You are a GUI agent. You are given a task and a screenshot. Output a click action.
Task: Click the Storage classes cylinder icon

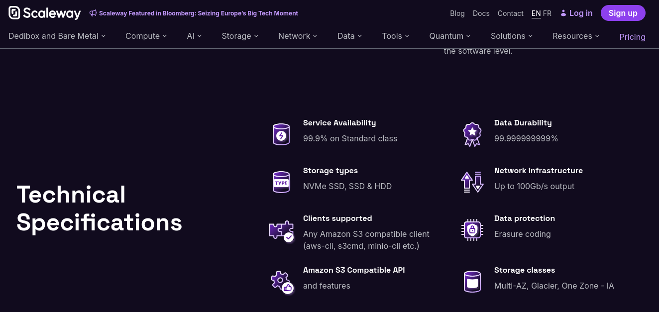click(x=472, y=282)
